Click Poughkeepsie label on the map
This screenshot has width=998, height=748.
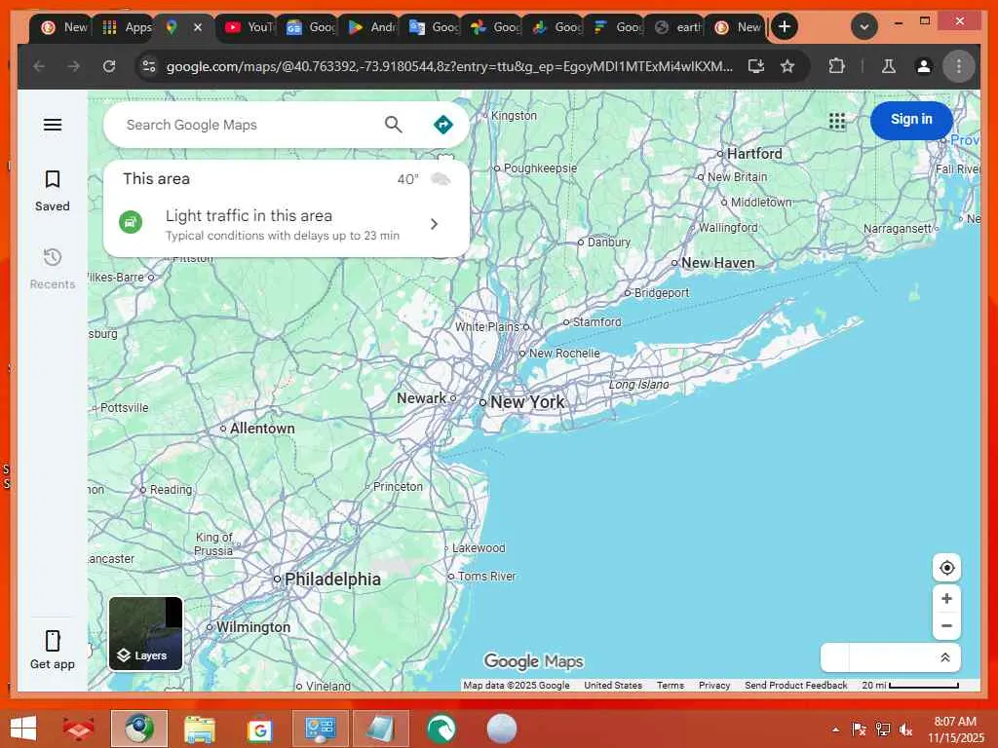(540, 168)
